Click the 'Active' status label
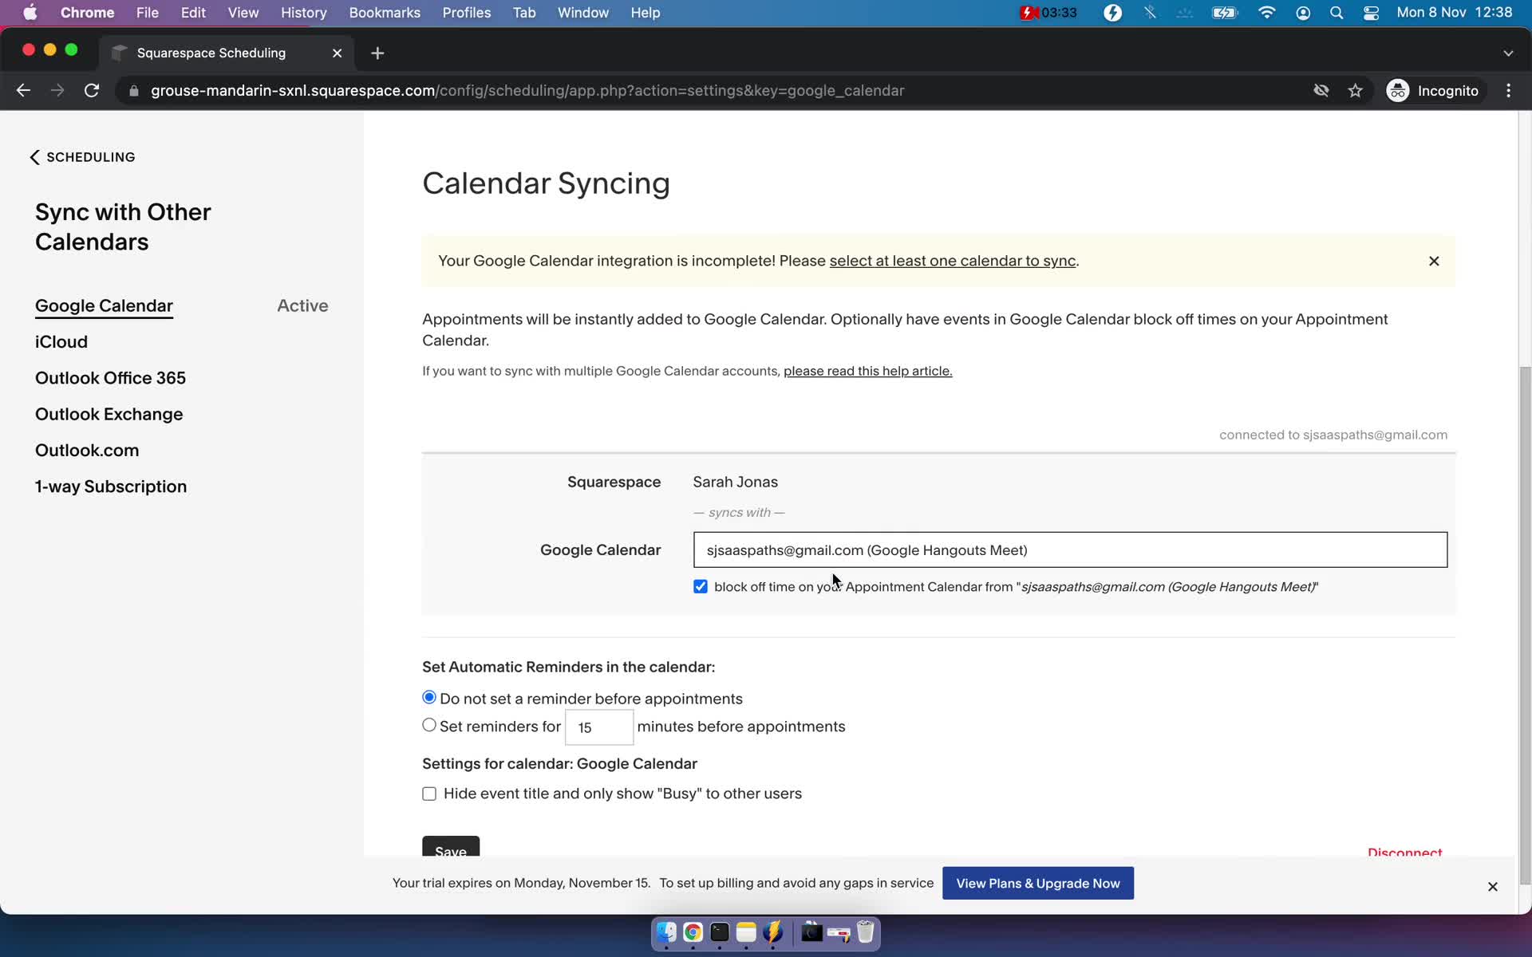 click(302, 305)
